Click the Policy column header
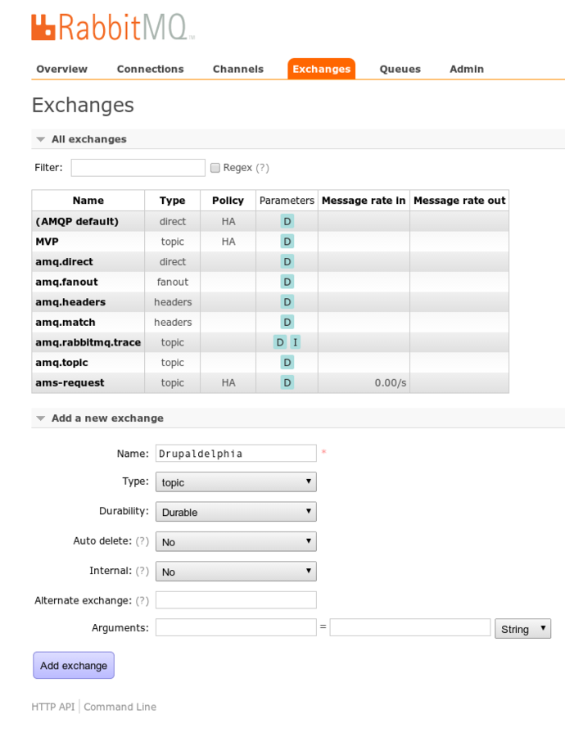This screenshot has width=565, height=737. [x=228, y=201]
